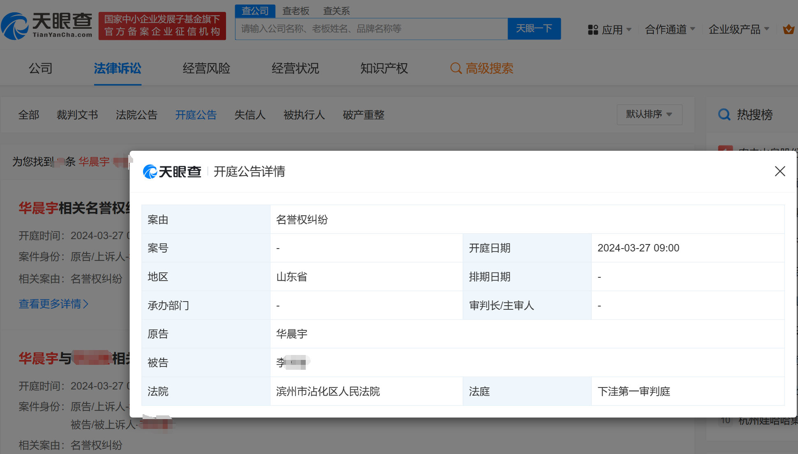Click the 高级搜索 link
Viewport: 798px width, 454px height.
(489, 68)
